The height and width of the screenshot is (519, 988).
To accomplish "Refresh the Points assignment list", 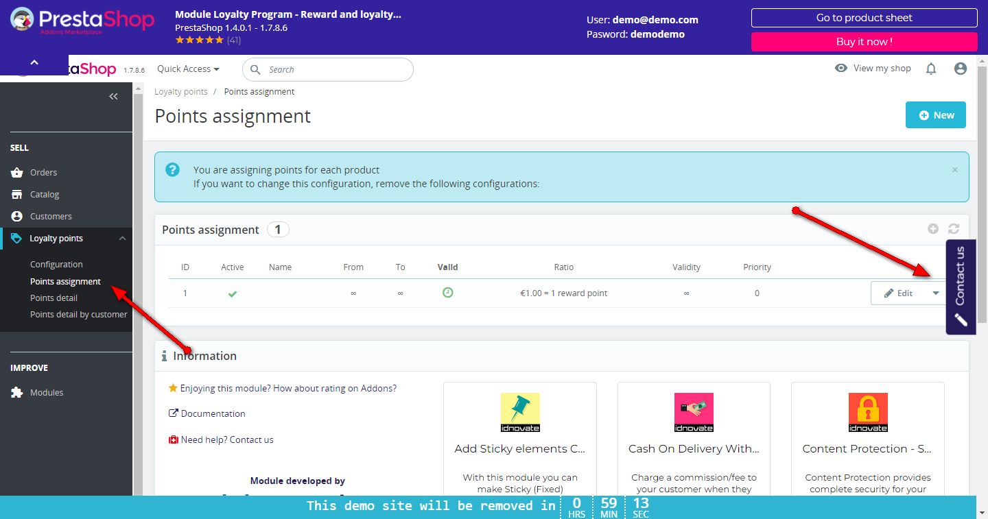I will [954, 229].
